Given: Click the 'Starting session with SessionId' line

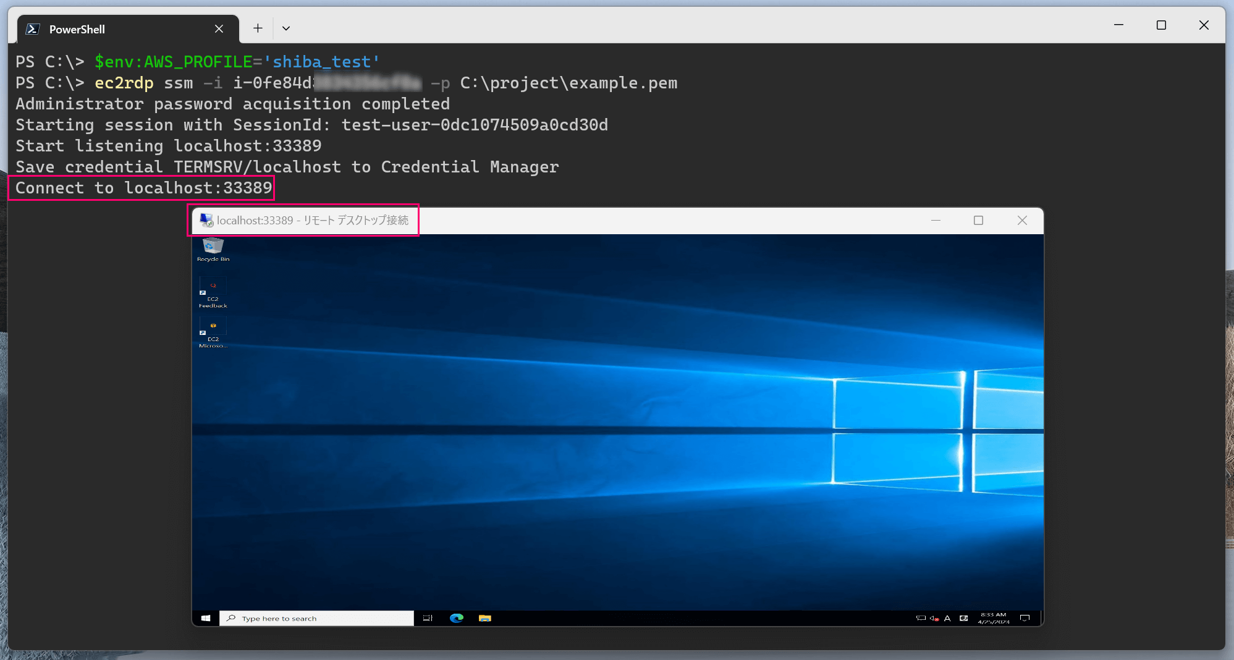Looking at the screenshot, I should click(x=311, y=125).
